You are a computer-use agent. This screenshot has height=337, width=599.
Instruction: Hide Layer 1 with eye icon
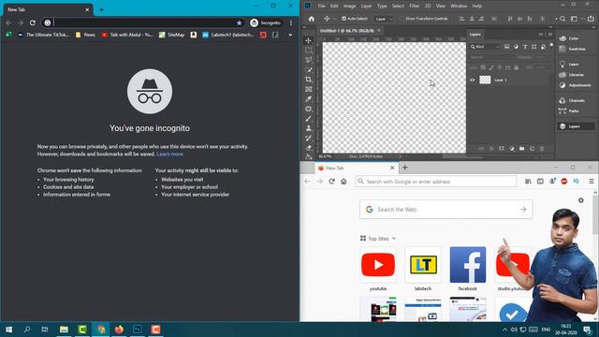[472, 80]
